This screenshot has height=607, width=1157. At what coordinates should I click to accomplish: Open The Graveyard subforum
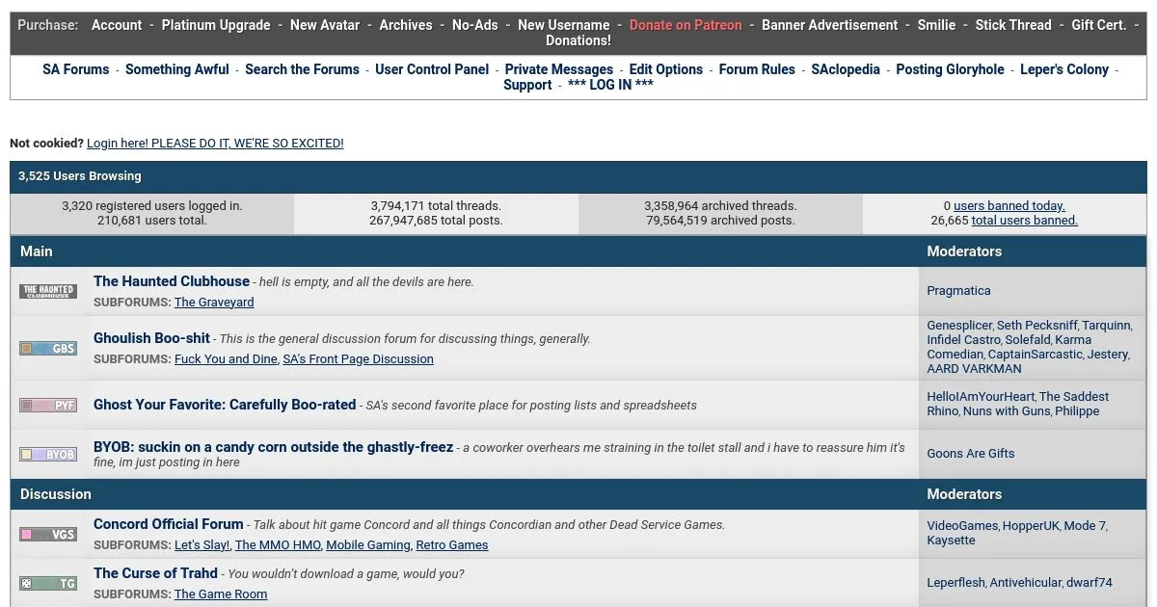(x=214, y=302)
